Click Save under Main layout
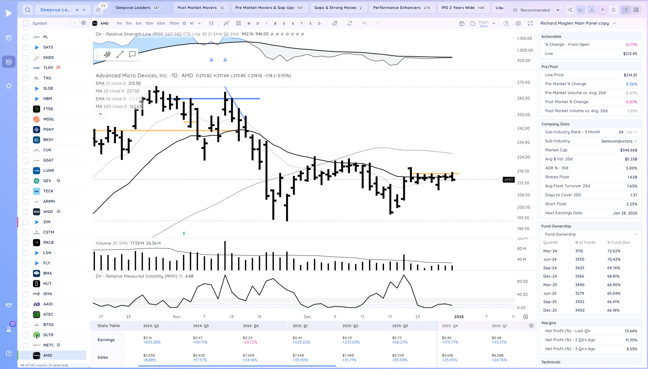 tap(483, 26)
